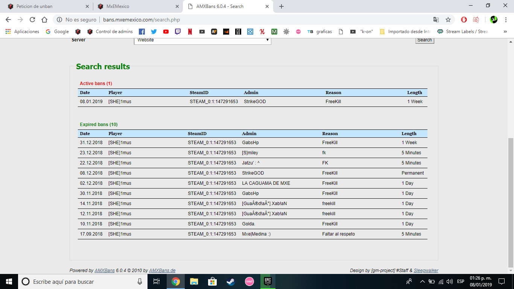This screenshot has width=514, height=289.
Task: Click the active ban dated 08.01.2019
Action: (x=252, y=102)
